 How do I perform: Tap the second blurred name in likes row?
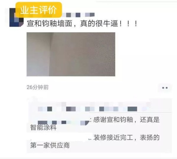coord(71,109)
